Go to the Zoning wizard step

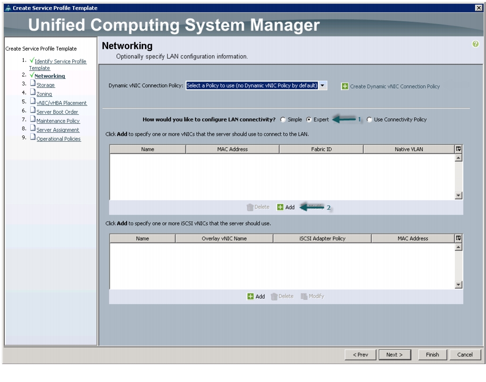[x=44, y=94]
